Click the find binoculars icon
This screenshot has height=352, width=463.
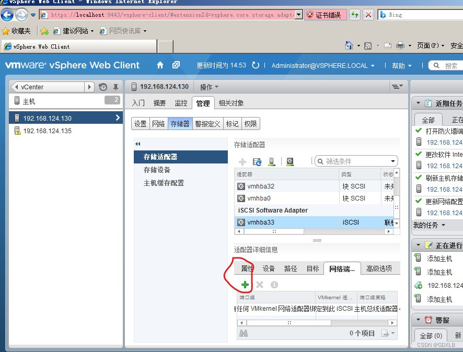pyautogui.click(x=244, y=333)
